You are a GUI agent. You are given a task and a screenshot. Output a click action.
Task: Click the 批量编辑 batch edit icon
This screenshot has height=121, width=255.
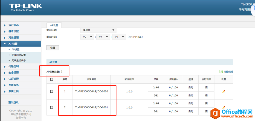point(221,71)
